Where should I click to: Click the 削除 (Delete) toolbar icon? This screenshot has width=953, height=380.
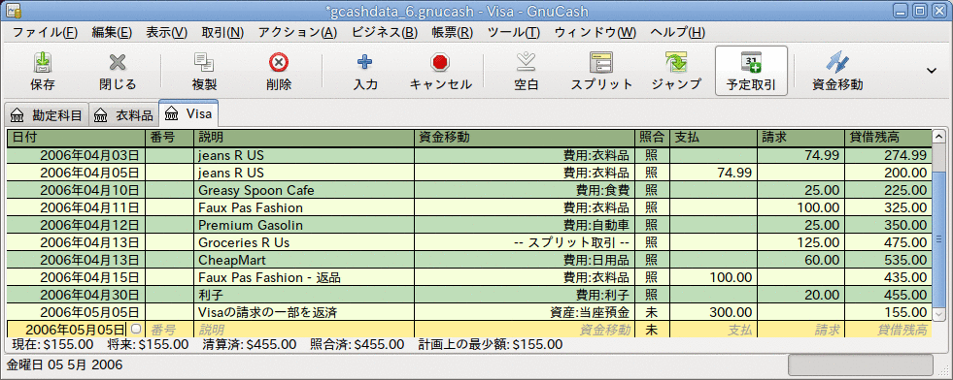(x=279, y=62)
